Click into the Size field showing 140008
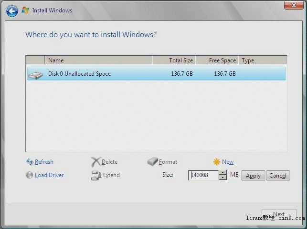Screen dimensions: 307x229 (x=203, y=175)
